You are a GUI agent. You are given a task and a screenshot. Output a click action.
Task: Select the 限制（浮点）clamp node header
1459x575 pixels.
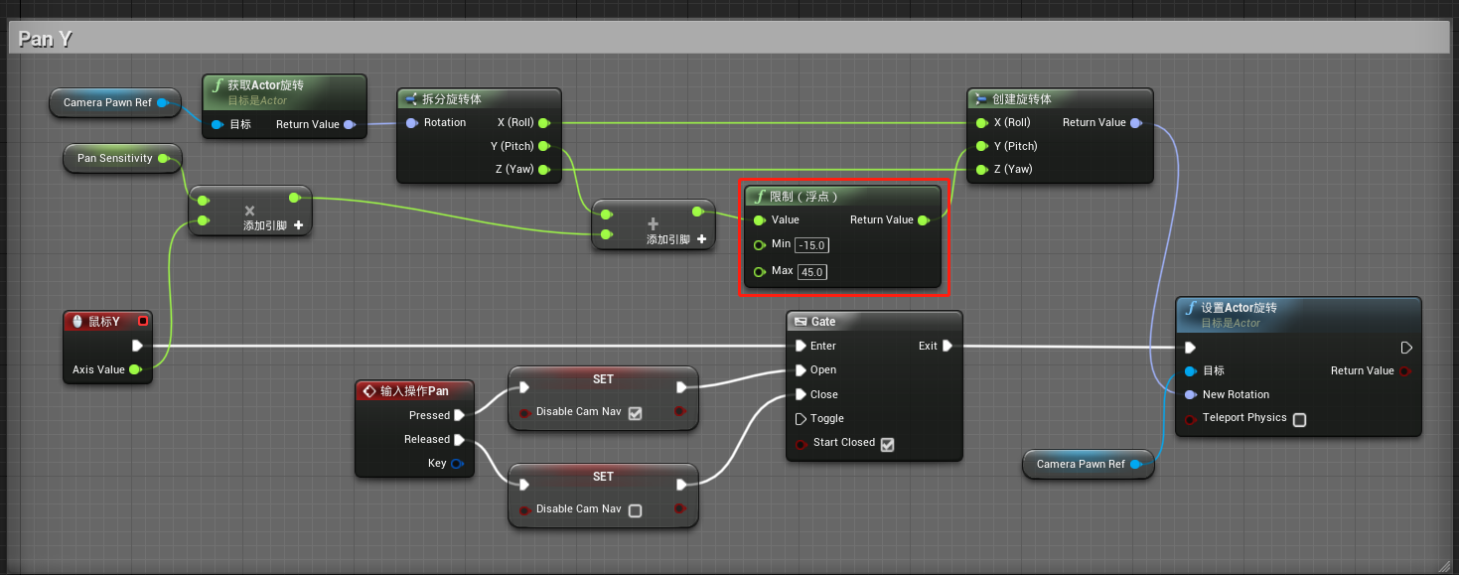point(842,197)
